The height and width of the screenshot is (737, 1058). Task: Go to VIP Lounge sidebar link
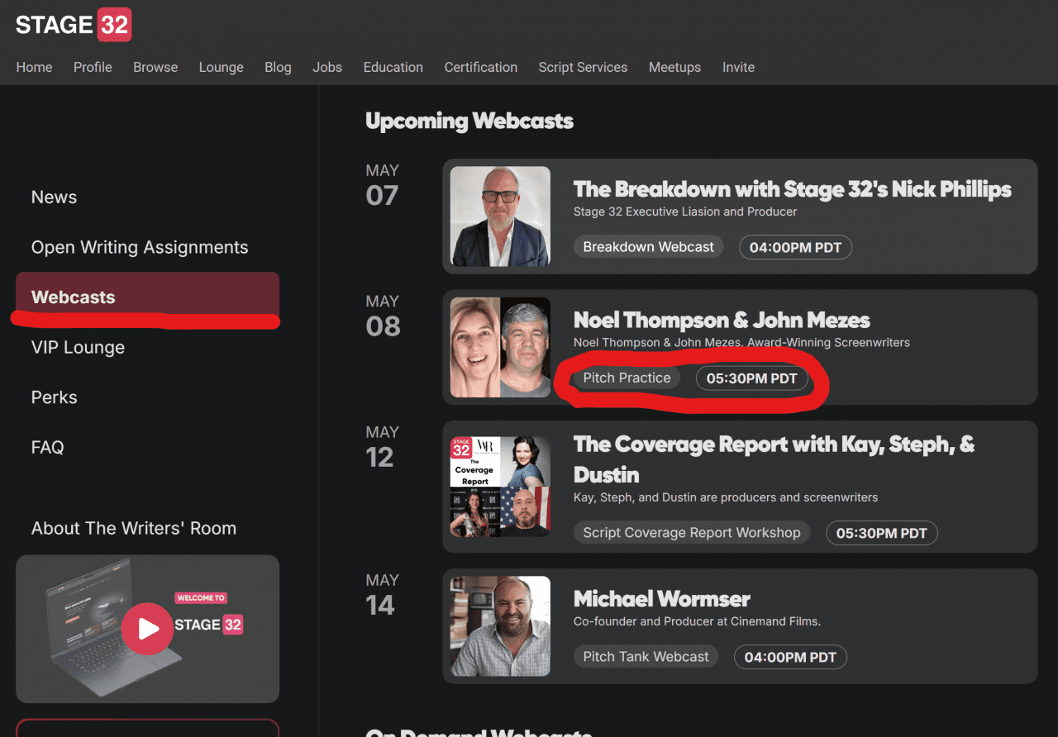[x=78, y=347]
